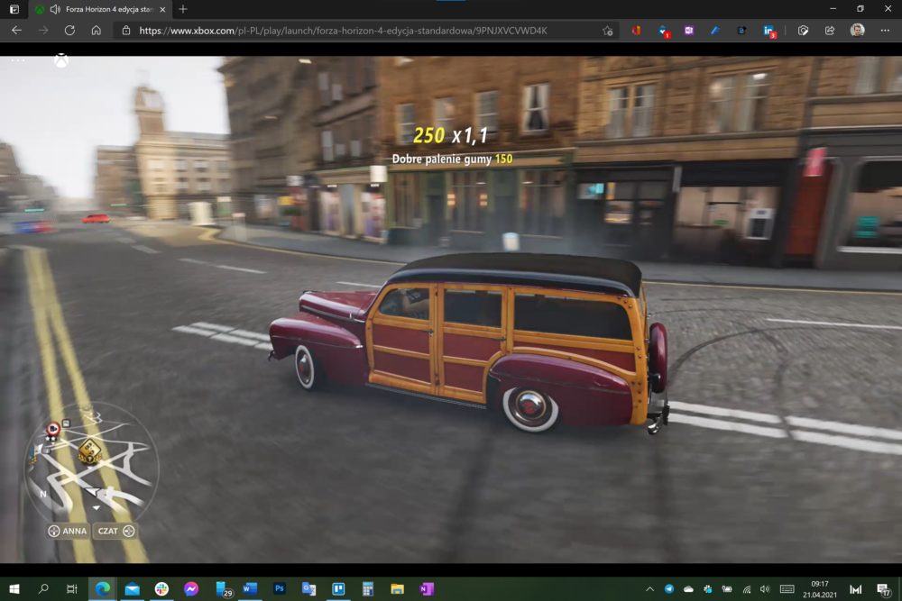Open the red Office extension icon
Viewport: 902px width, 601px height.
(x=636, y=31)
